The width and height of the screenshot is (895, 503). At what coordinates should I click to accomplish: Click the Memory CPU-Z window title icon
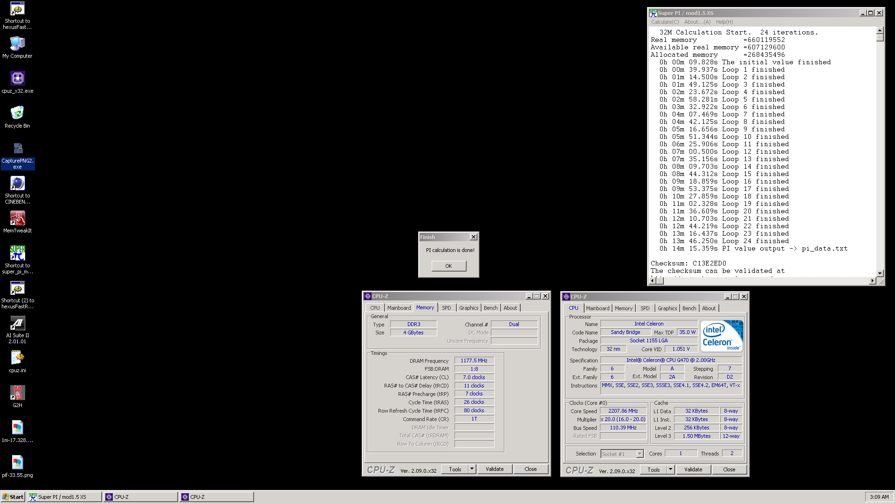click(368, 296)
